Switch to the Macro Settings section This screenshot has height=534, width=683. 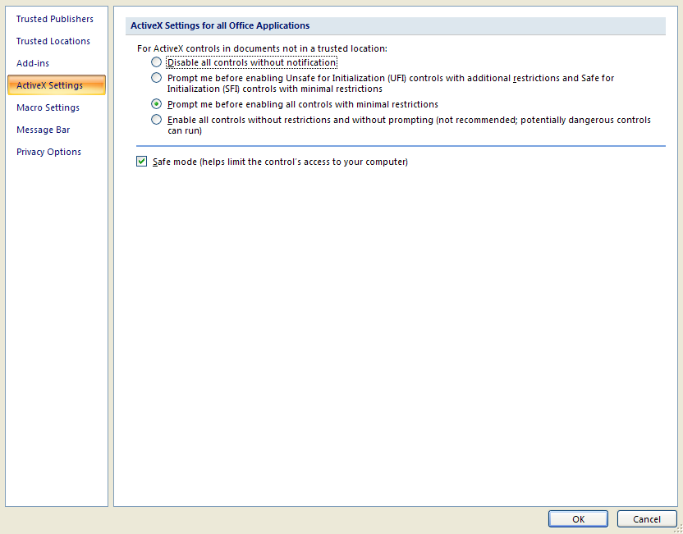click(48, 107)
